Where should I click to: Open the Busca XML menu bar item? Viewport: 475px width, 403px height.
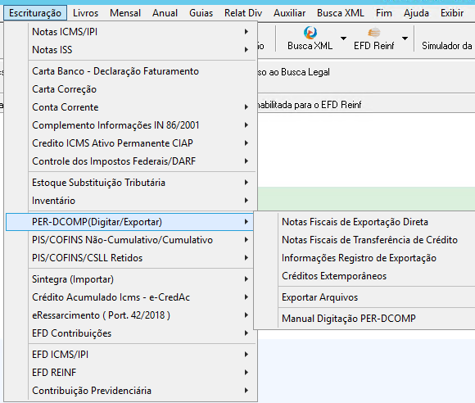coord(340,13)
